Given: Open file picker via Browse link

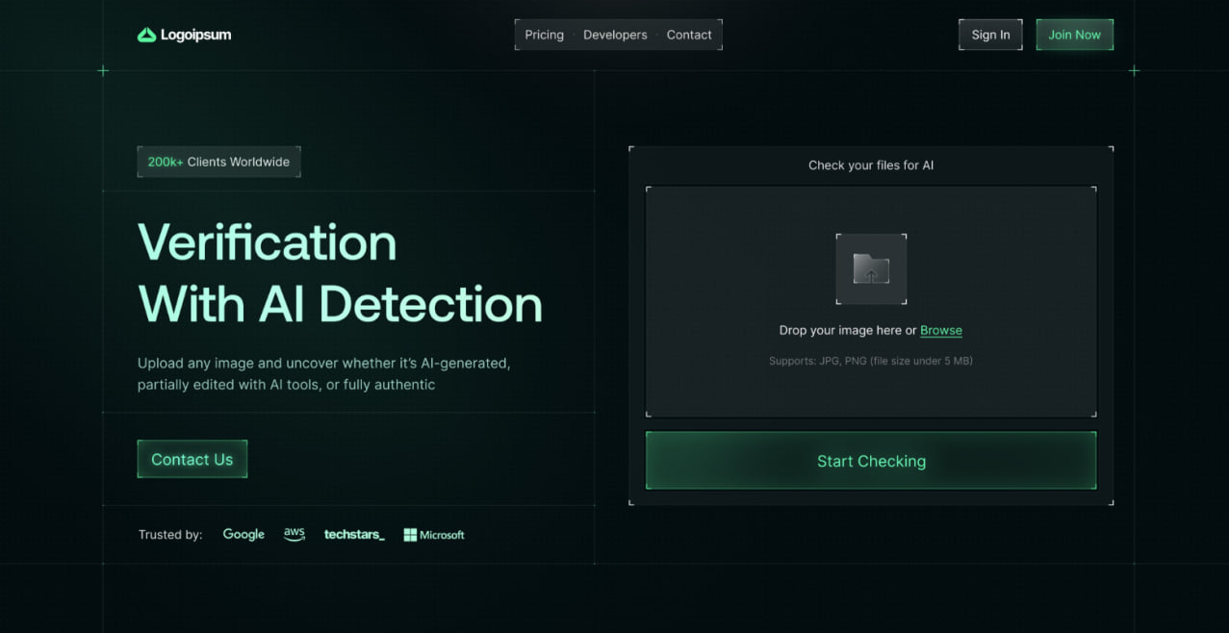Looking at the screenshot, I should coord(940,330).
